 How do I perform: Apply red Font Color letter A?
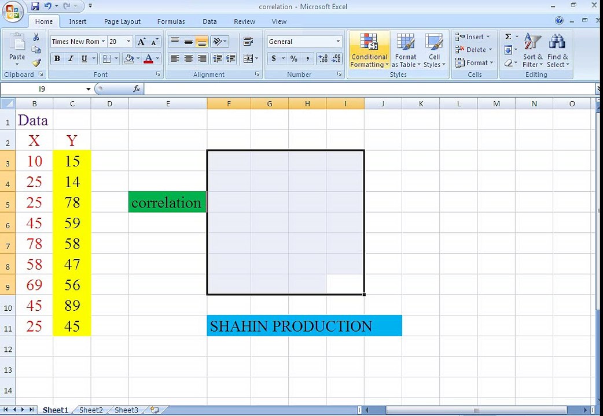pos(149,59)
